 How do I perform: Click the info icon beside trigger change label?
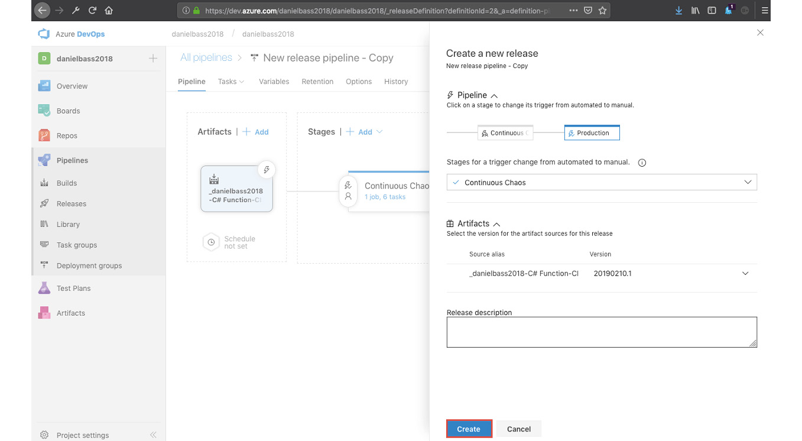(x=642, y=163)
